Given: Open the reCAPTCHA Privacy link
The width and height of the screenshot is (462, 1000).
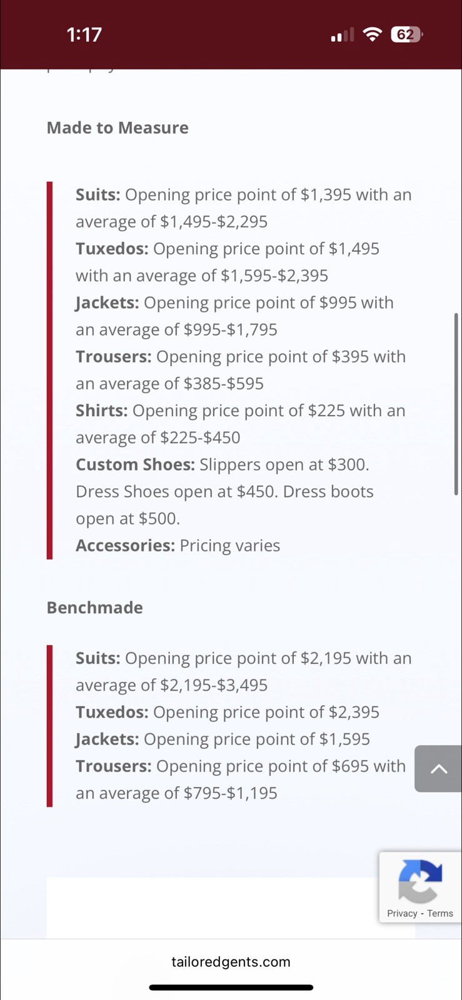Looking at the screenshot, I should 402,913.
